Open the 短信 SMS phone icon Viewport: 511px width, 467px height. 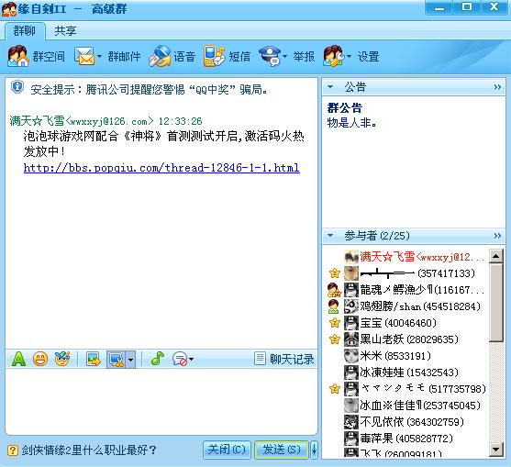tap(214, 56)
